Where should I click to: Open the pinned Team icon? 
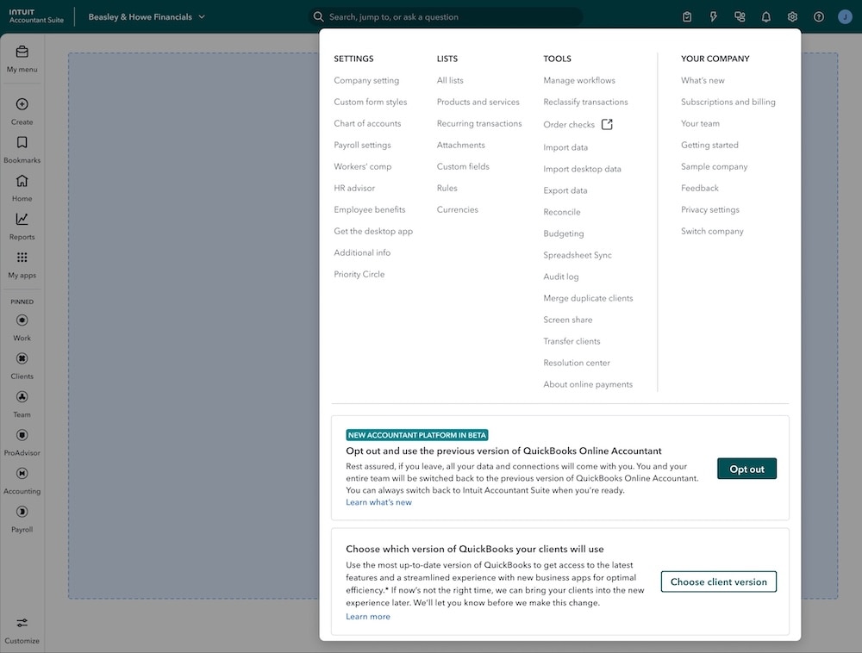coord(22,397)
